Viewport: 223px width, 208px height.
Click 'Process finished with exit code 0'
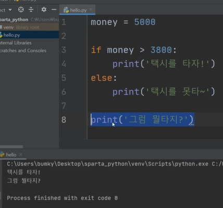pos(62,198)
